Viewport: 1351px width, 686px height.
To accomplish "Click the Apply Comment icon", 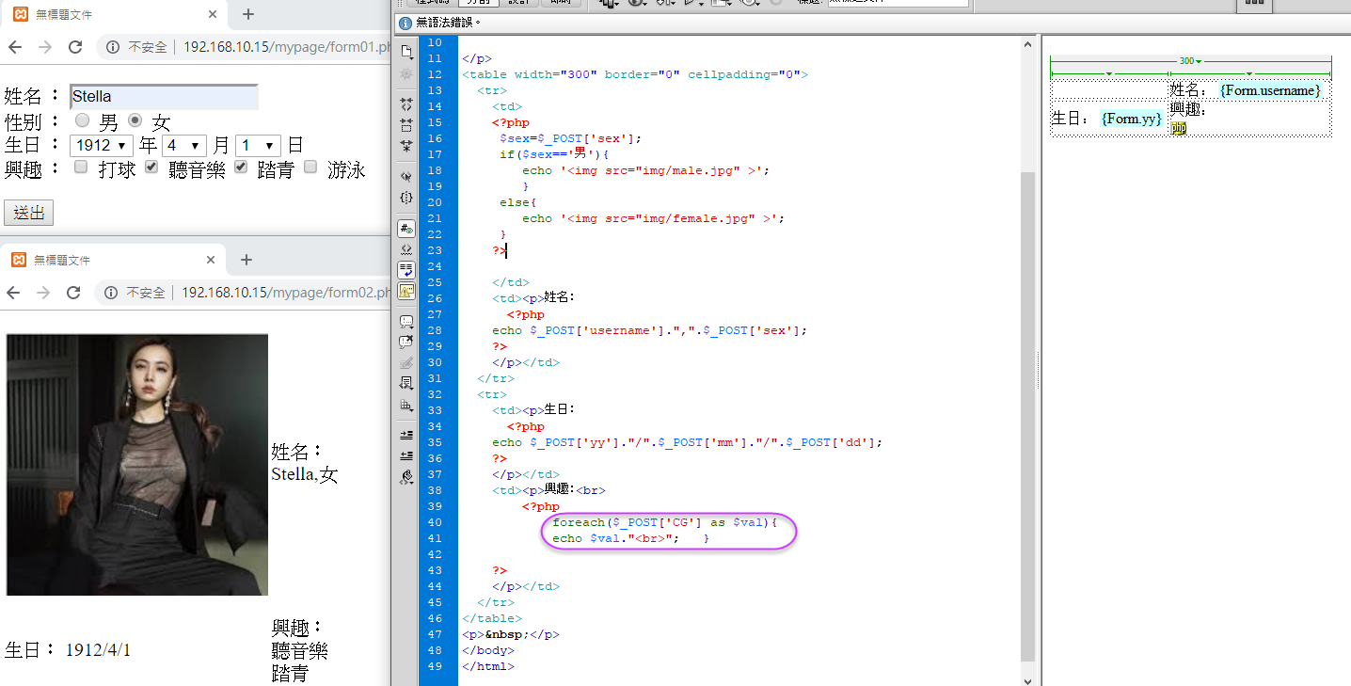I will 406,321.
